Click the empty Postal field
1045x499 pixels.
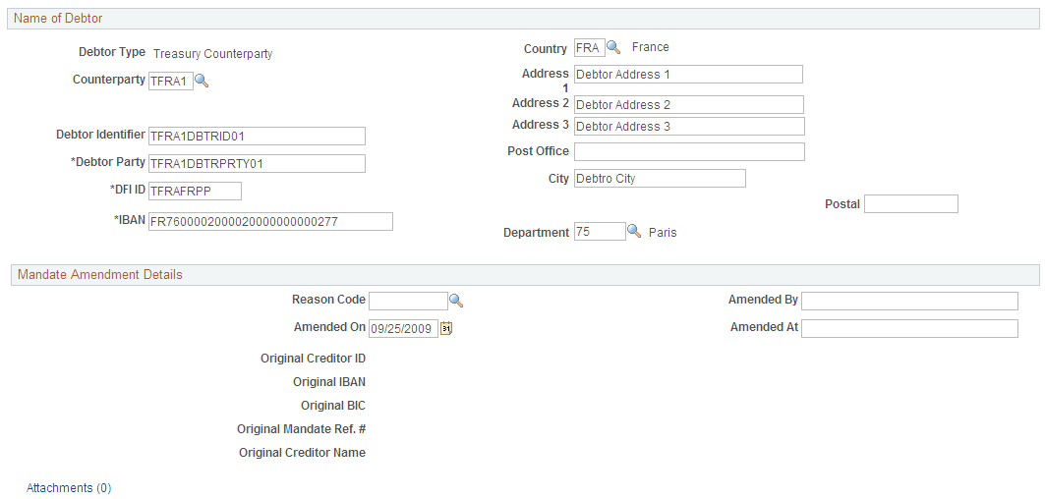911,204
